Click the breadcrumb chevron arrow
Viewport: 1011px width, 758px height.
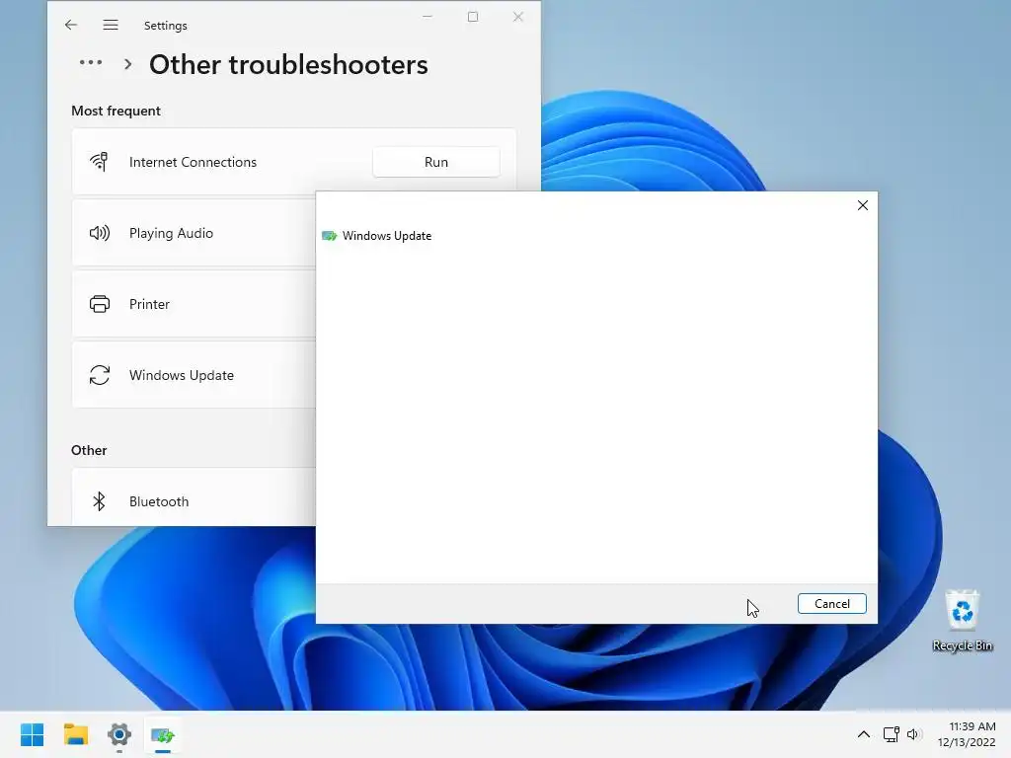[x=127, y=64]
